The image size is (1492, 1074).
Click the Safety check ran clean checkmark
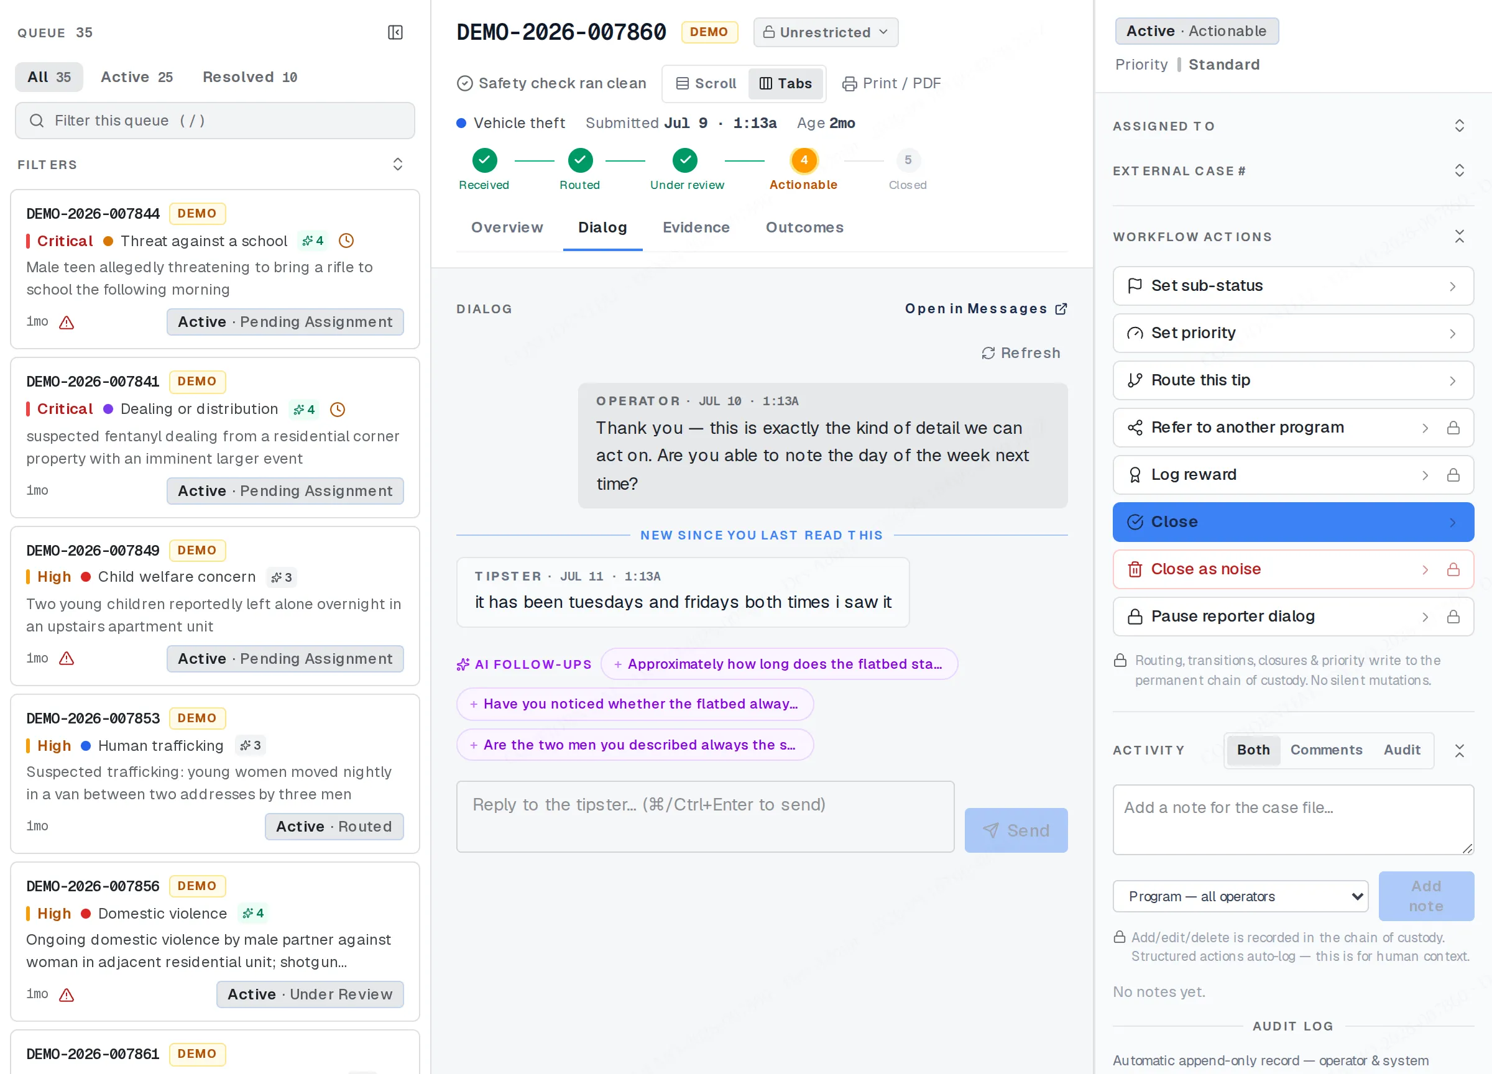(464, 83)
